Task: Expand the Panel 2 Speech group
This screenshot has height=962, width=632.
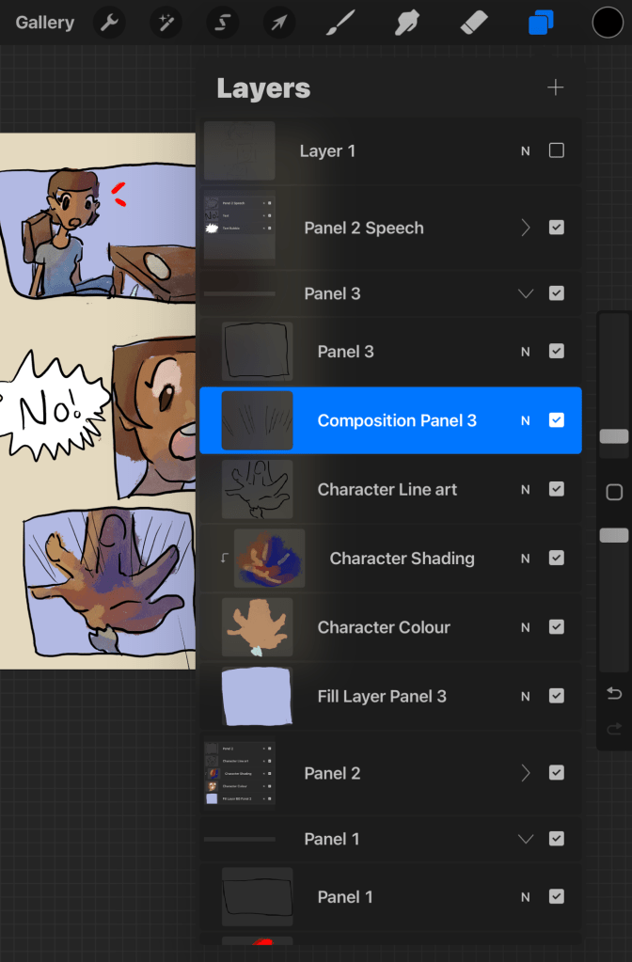Action: [526, 228]
